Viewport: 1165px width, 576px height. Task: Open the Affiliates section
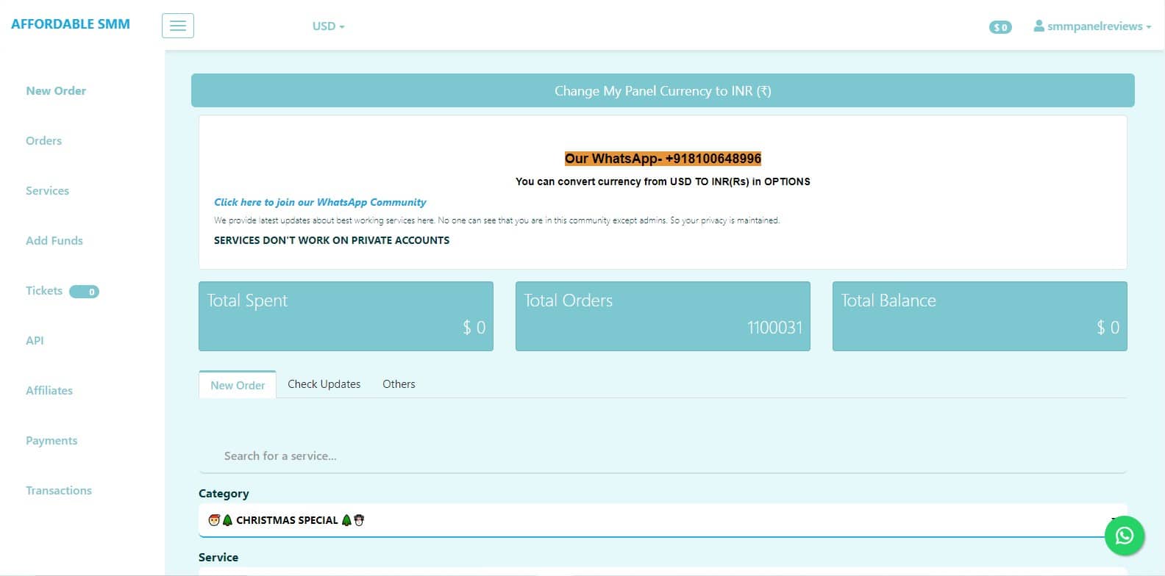[x=49, y=390]
